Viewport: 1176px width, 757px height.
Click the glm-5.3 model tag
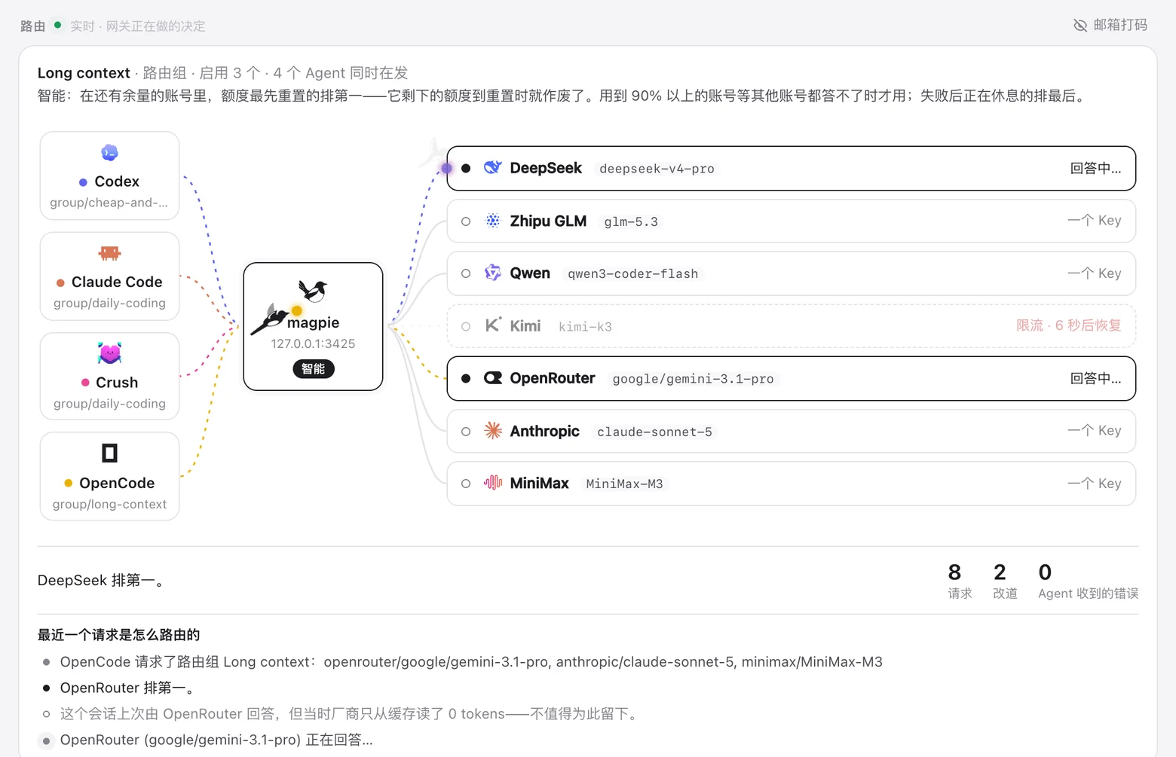click(x=631, y=221)
